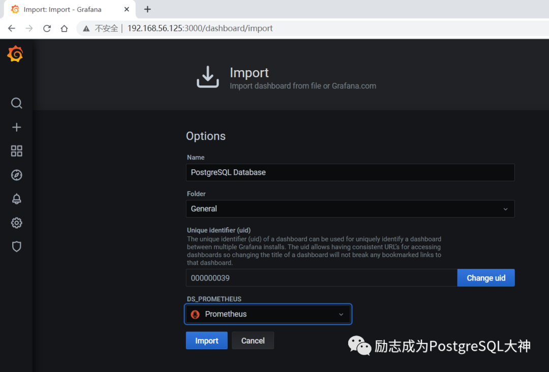Click the DS_PROMETHEUS label
The height and width of the screenshot is (372, 549).
coord(215,299)
